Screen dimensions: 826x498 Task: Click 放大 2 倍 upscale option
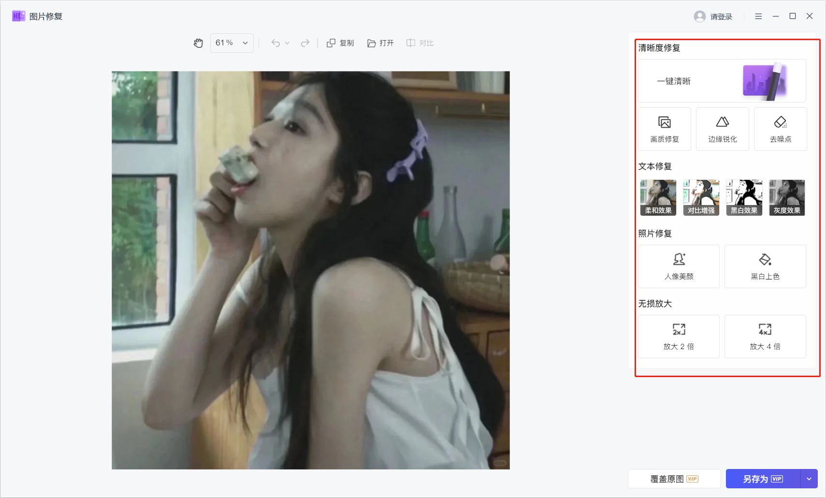click(x=679, y=337)
